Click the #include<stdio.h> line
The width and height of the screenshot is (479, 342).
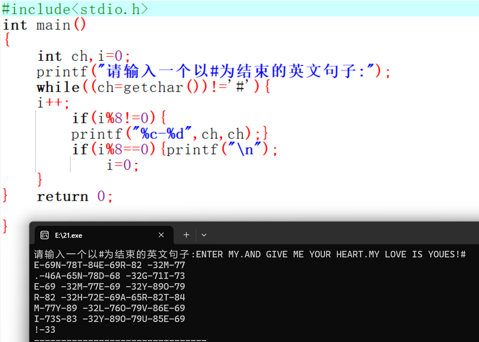click(75, 8)
